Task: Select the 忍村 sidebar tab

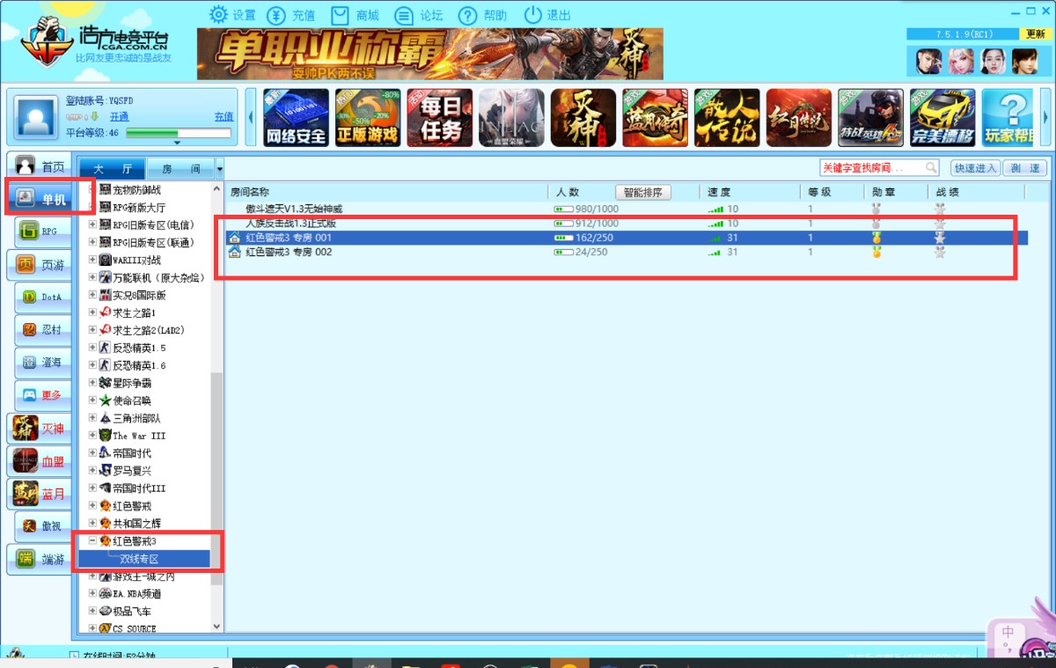Action: click(43, 330)
